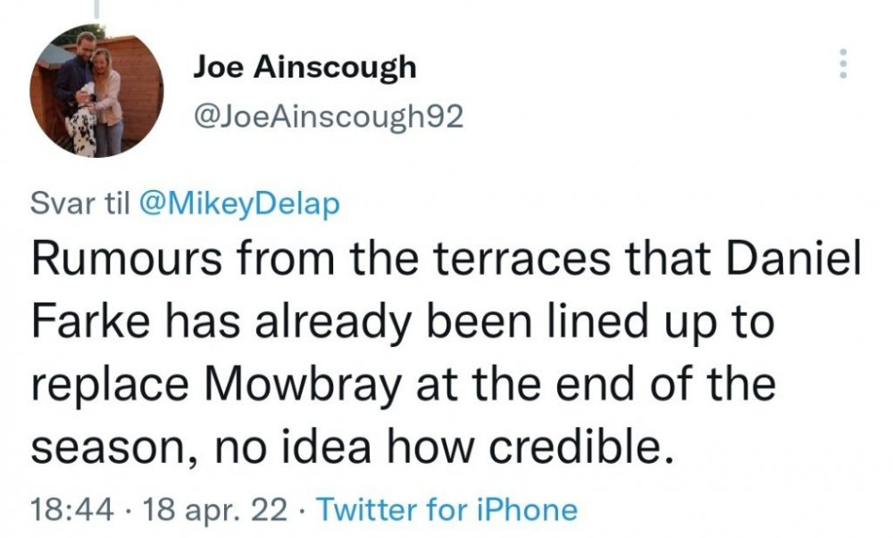The image size is (893, 538).
Task: Click the "Svar til" reply label
Action: [x=79, y=203]
